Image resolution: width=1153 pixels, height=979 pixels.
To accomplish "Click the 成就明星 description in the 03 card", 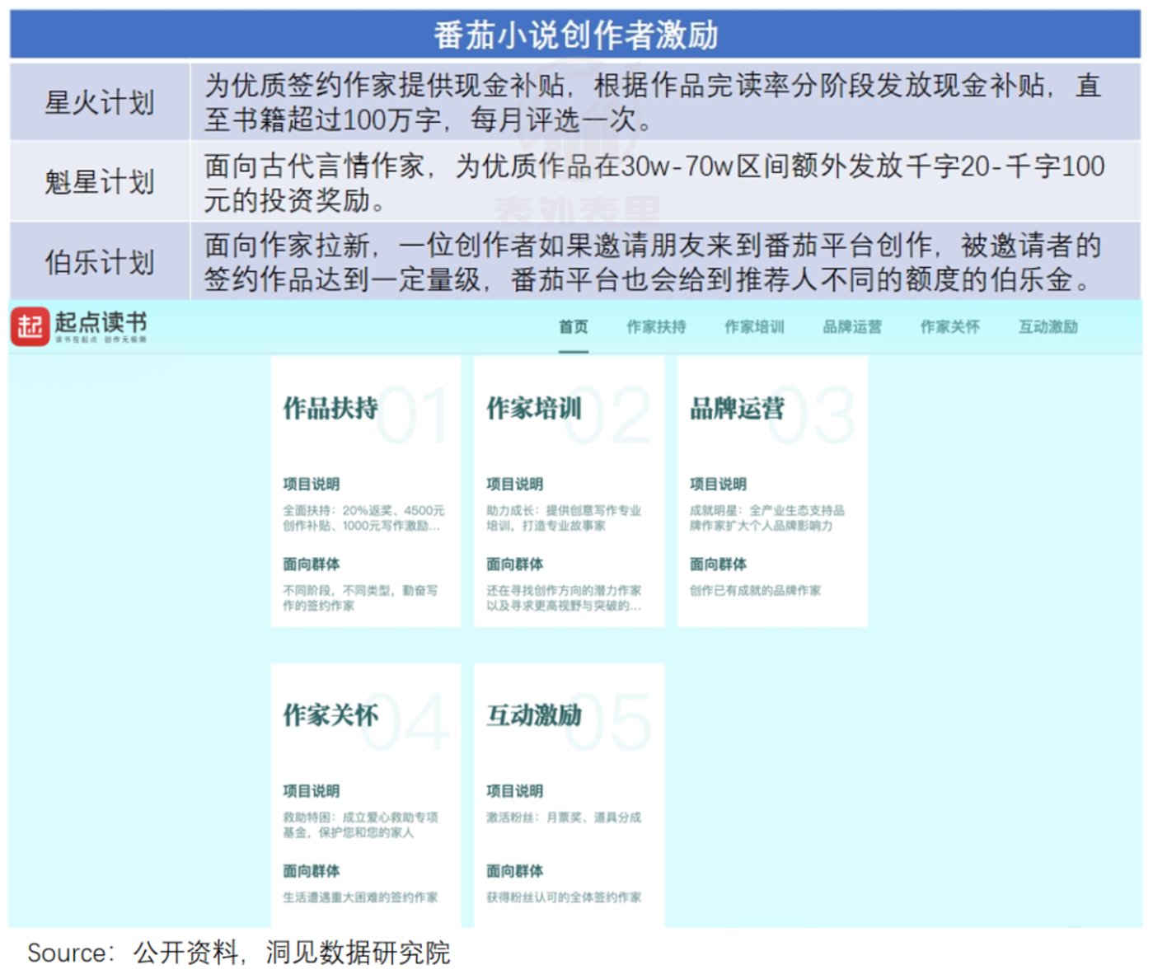I will [x=767, y=518].
